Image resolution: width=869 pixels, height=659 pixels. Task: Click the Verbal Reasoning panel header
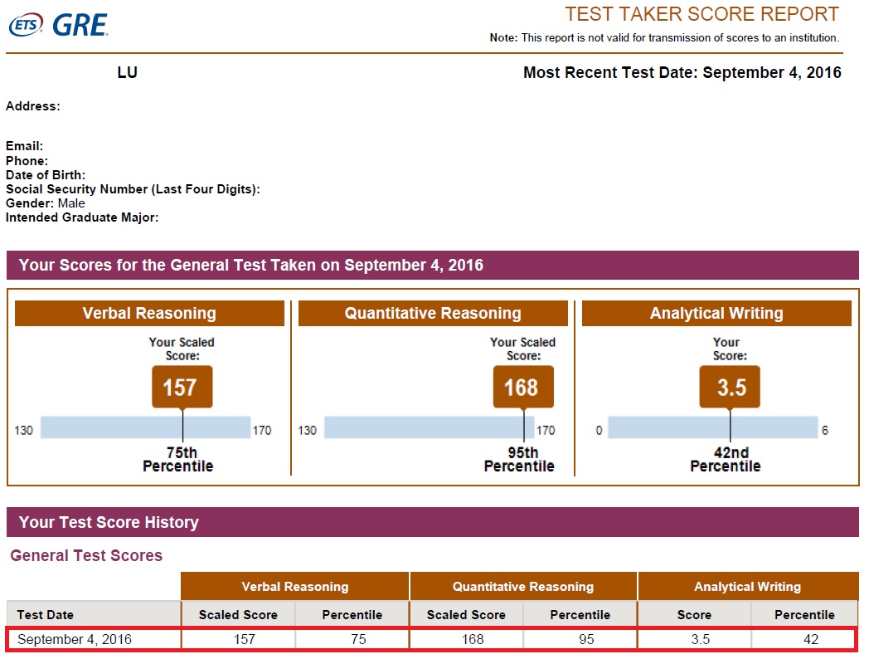(149, 314)
